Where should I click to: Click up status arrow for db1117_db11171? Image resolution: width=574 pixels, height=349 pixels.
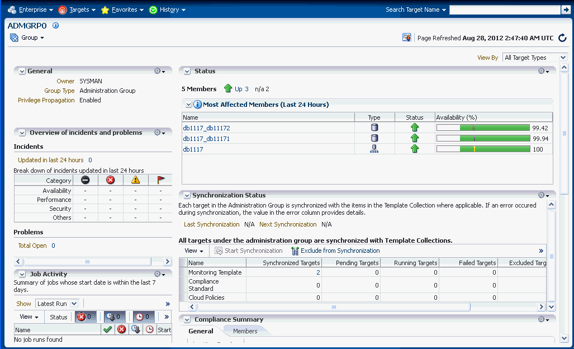414,138
